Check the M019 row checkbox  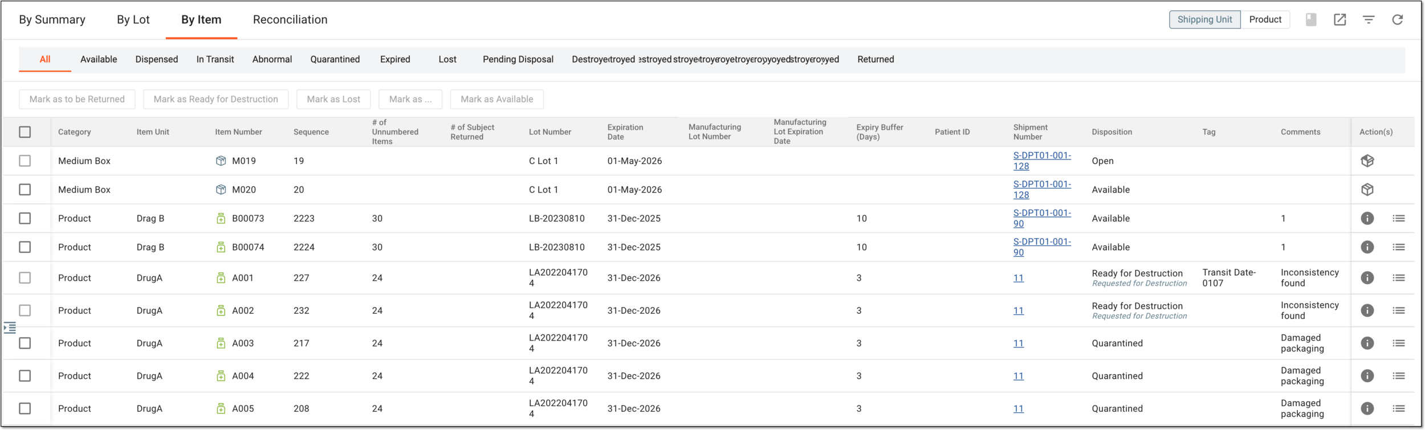pyautogui.click(x=25, y=161)
